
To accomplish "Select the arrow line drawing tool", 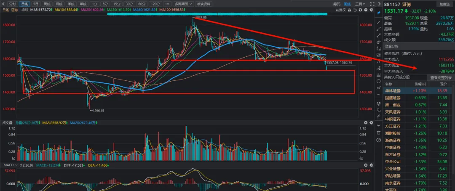I will (378, 29).
